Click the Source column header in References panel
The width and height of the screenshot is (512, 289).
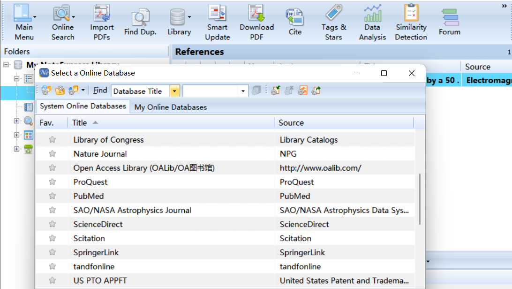click(x=486, y=67)
